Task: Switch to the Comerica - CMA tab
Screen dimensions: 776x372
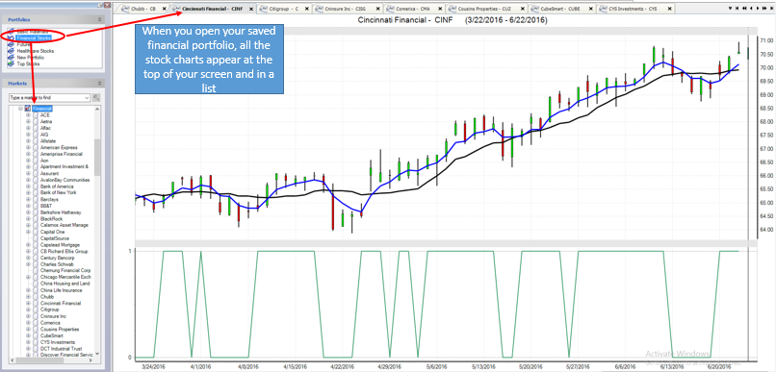Action: (x=413, y=9)
